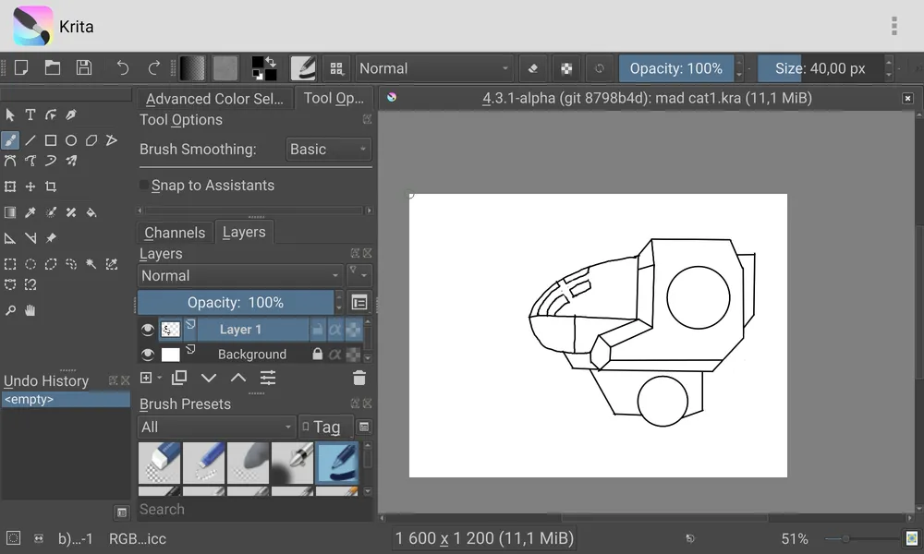Hide the Background layer with eye icon
Image resolution: width=924 pixels, height=554 pixels.
(147, 355)
